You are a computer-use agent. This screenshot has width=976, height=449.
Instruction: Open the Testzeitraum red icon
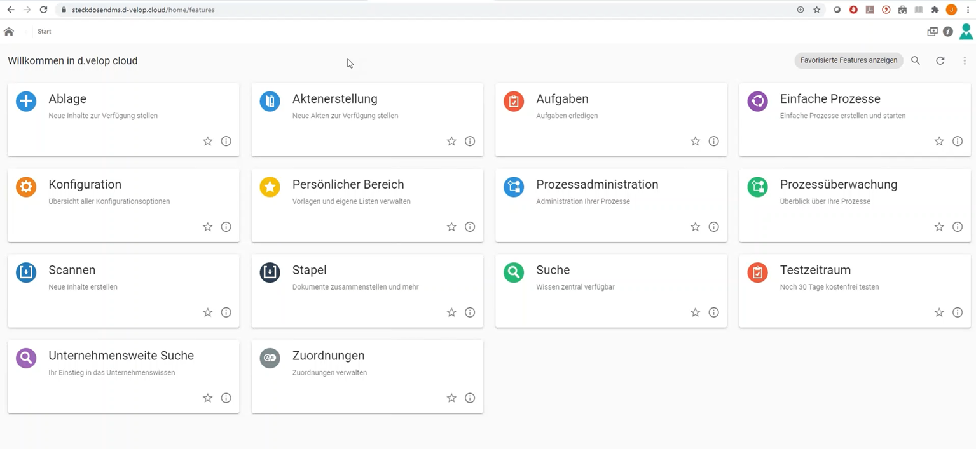[x=758, y=272]
